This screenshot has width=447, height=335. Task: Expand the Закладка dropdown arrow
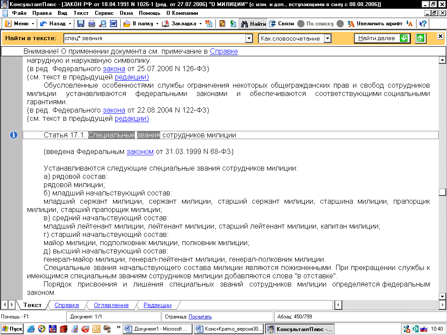(200, 24)
